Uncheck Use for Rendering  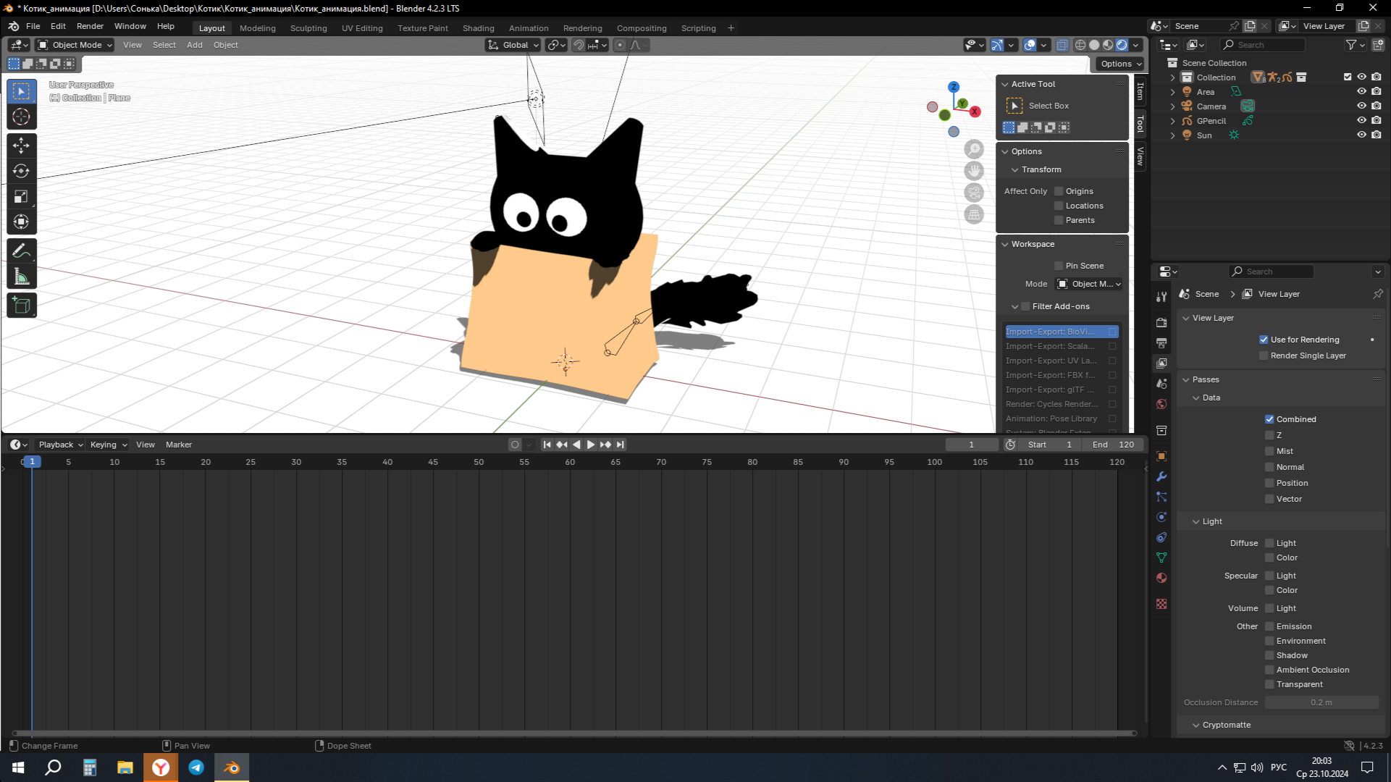coord(1264,340)
